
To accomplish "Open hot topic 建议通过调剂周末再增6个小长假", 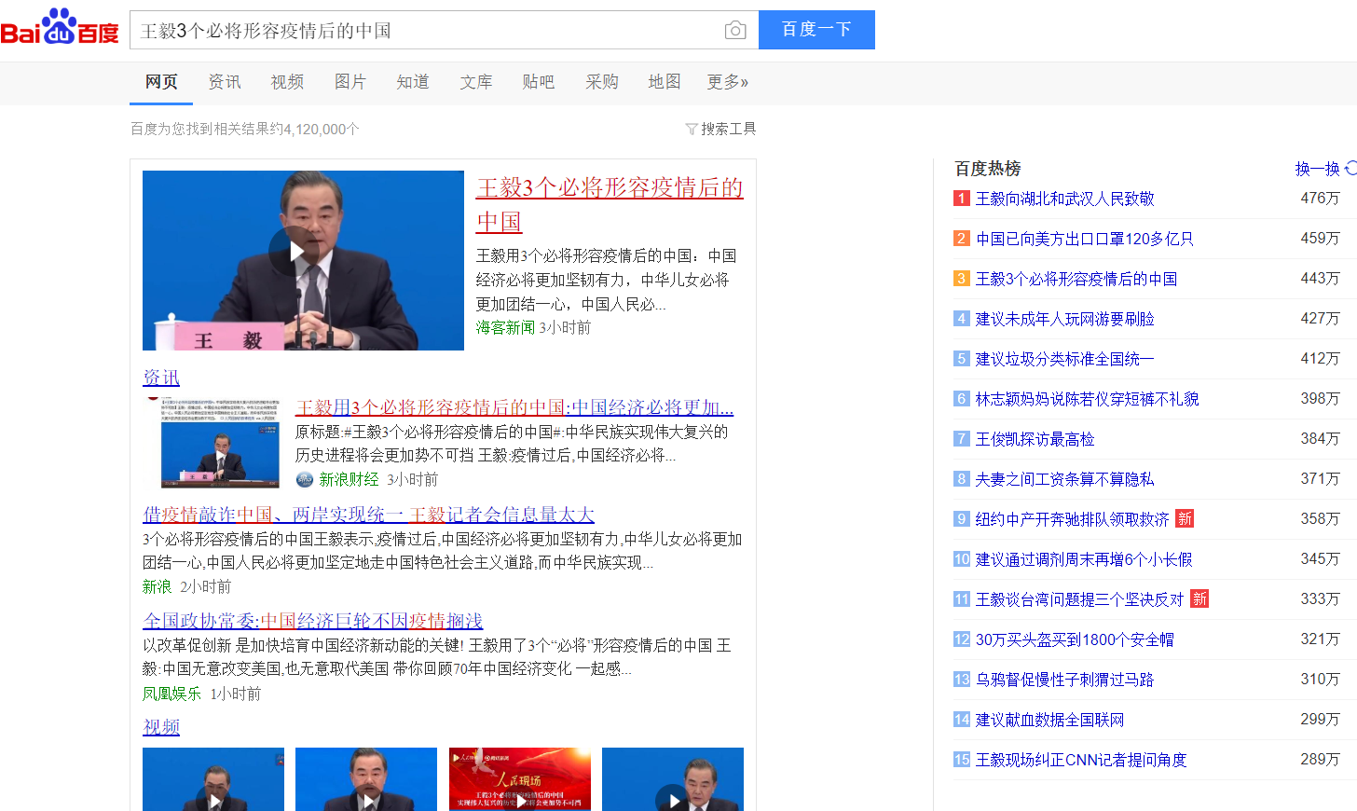I will 1084,559.
